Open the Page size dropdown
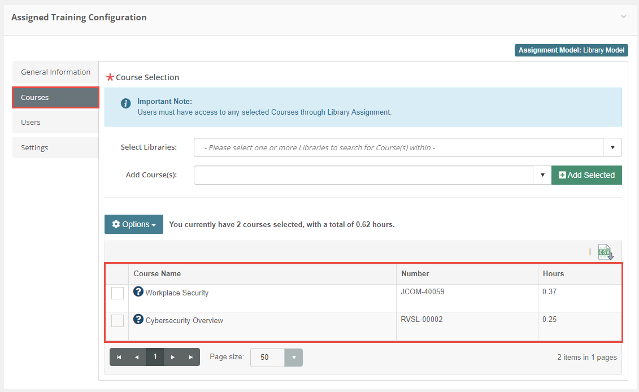 pyautogui.click(x=293, y=358)
